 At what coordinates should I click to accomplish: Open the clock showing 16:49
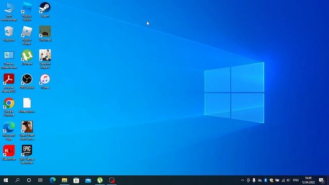[x=308, y=180]
